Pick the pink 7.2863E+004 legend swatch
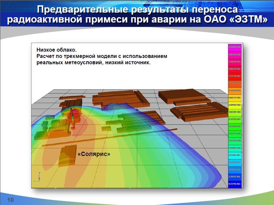The width and height of the screenshot is (274, 205). (235, 62)
